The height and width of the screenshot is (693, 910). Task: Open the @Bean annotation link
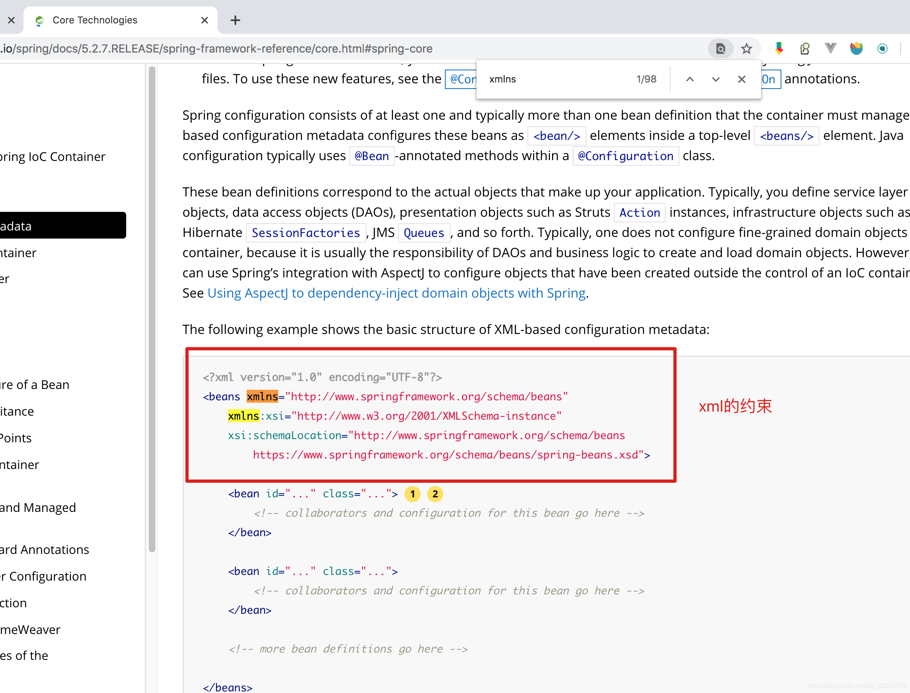372,156
